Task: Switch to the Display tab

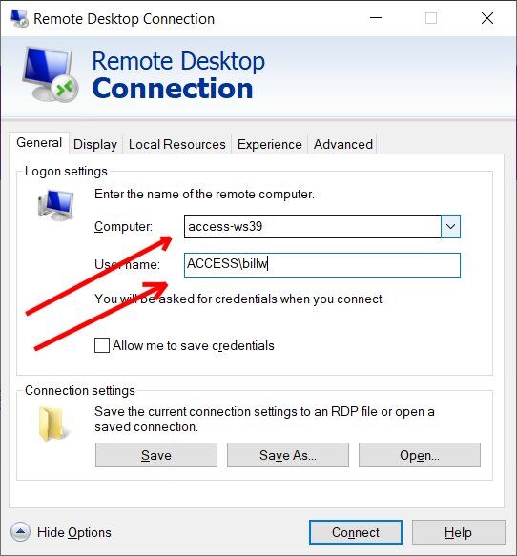Action: (95, 144)
